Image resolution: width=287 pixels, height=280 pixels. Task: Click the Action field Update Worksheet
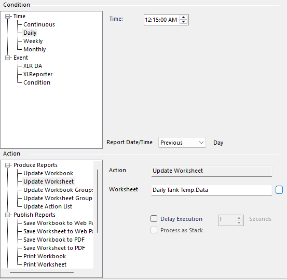pyautogui.click(x=212, y=171)
